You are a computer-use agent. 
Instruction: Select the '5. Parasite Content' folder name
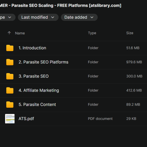point(37,104)
